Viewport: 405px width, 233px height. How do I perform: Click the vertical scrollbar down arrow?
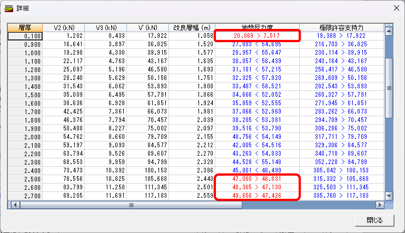point(389,196)
